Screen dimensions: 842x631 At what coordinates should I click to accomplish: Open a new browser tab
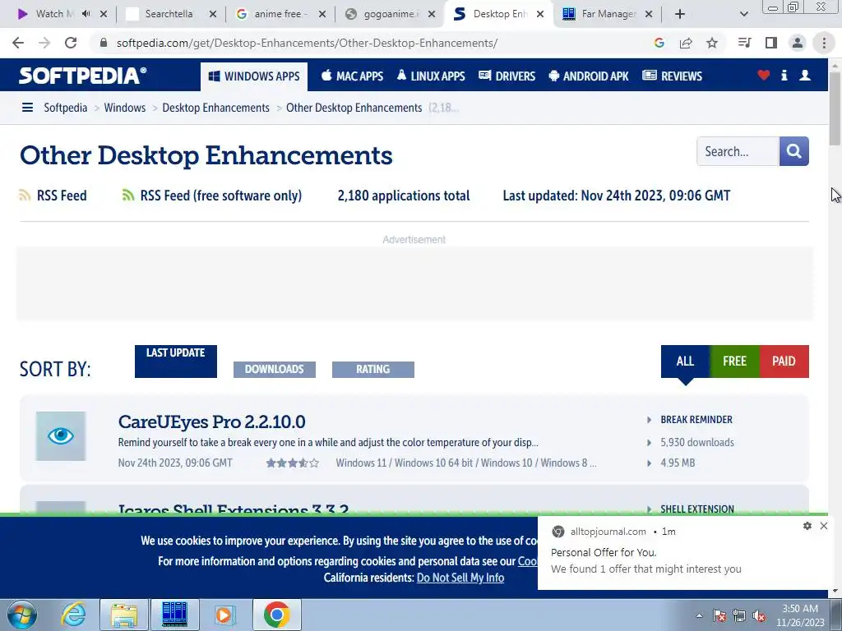[680, 14]
